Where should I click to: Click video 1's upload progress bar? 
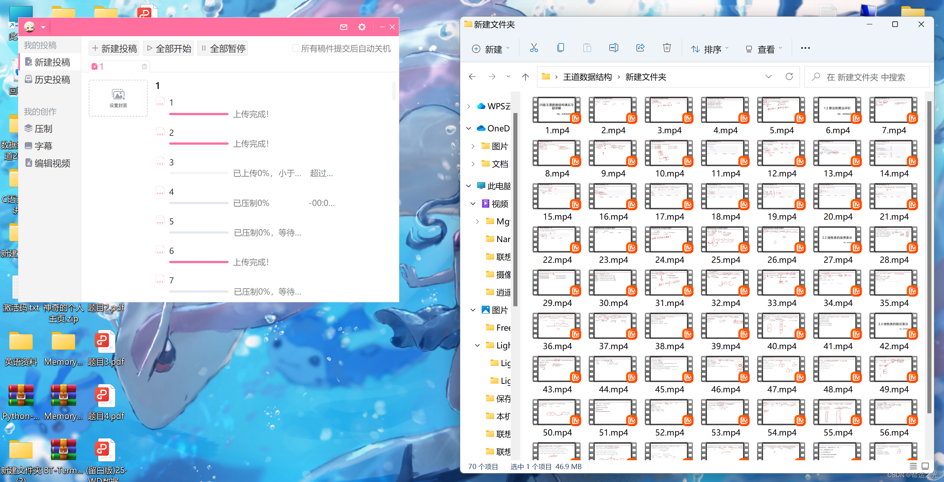click(x=199, y=114)
